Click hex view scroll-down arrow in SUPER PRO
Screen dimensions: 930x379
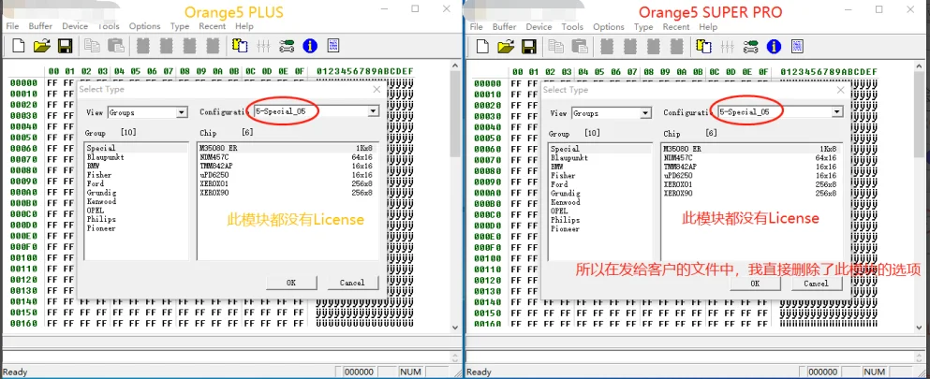tap(920, 327)
